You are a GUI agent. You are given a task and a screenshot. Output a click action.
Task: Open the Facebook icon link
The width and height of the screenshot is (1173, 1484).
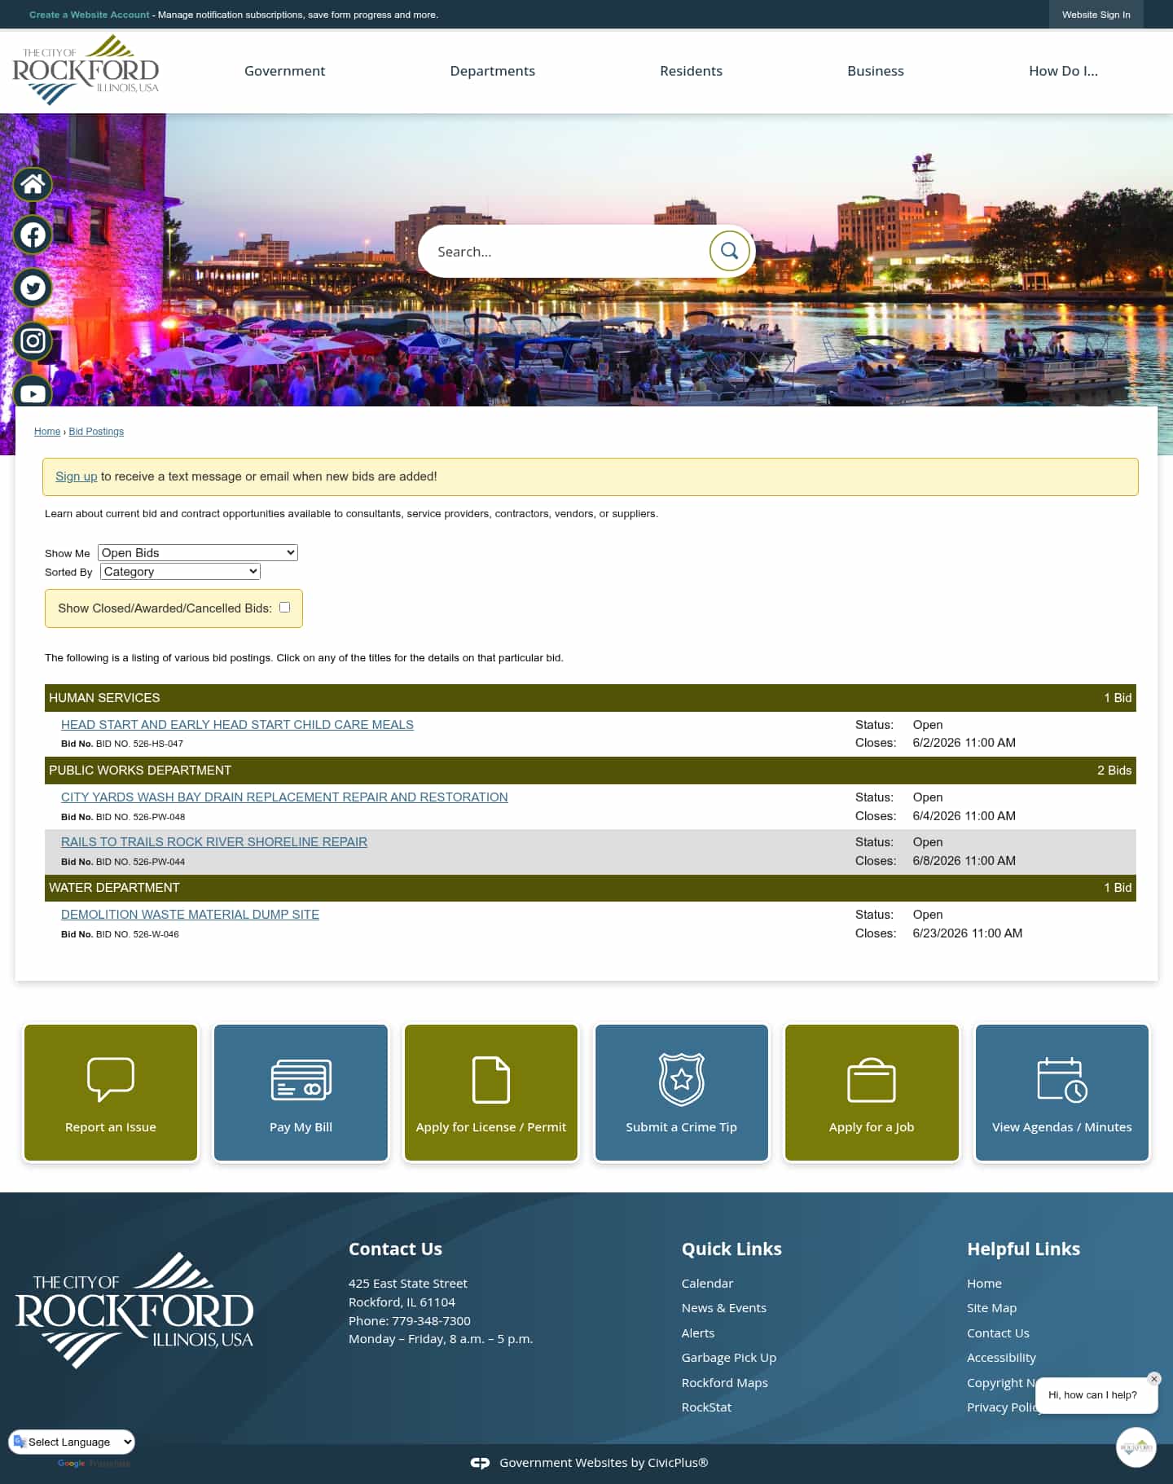33,235
